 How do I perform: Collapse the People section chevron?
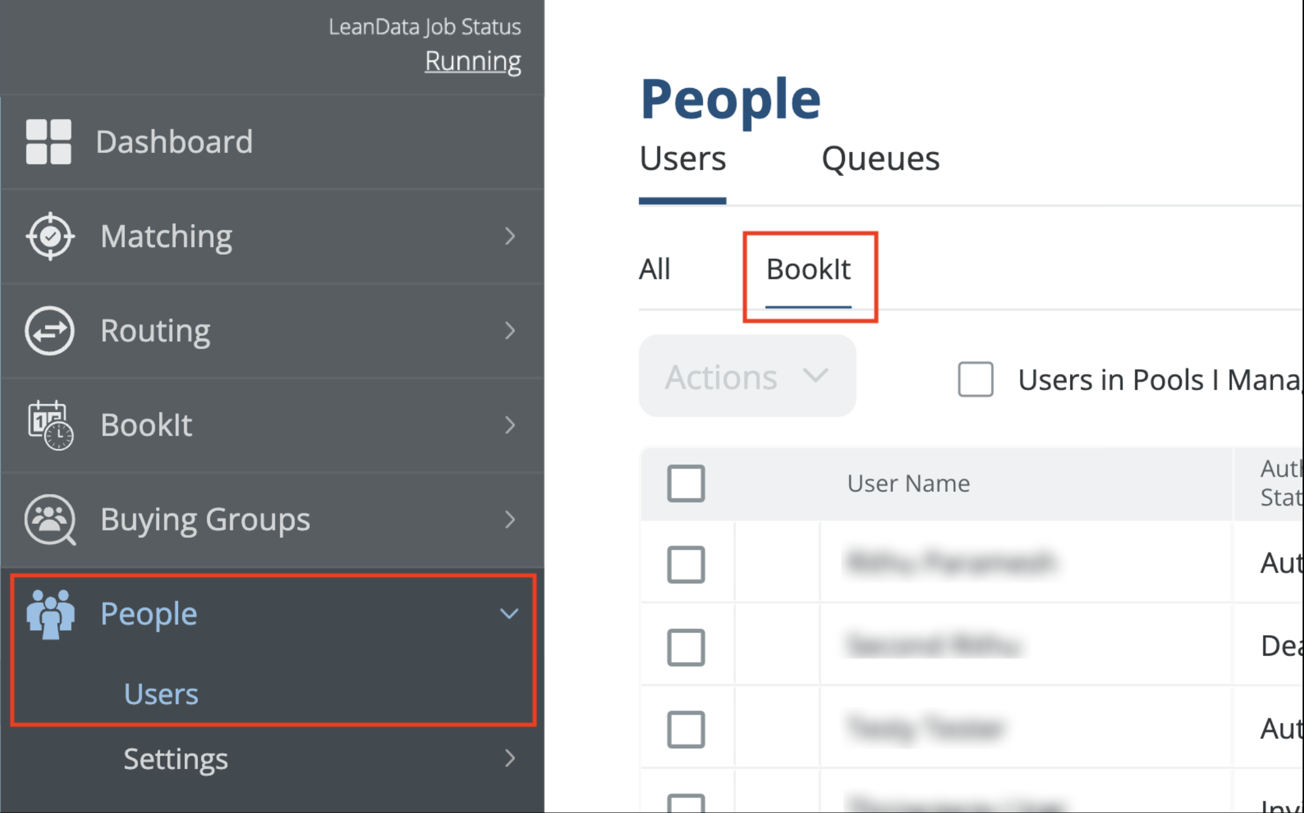tap(509, 614)
